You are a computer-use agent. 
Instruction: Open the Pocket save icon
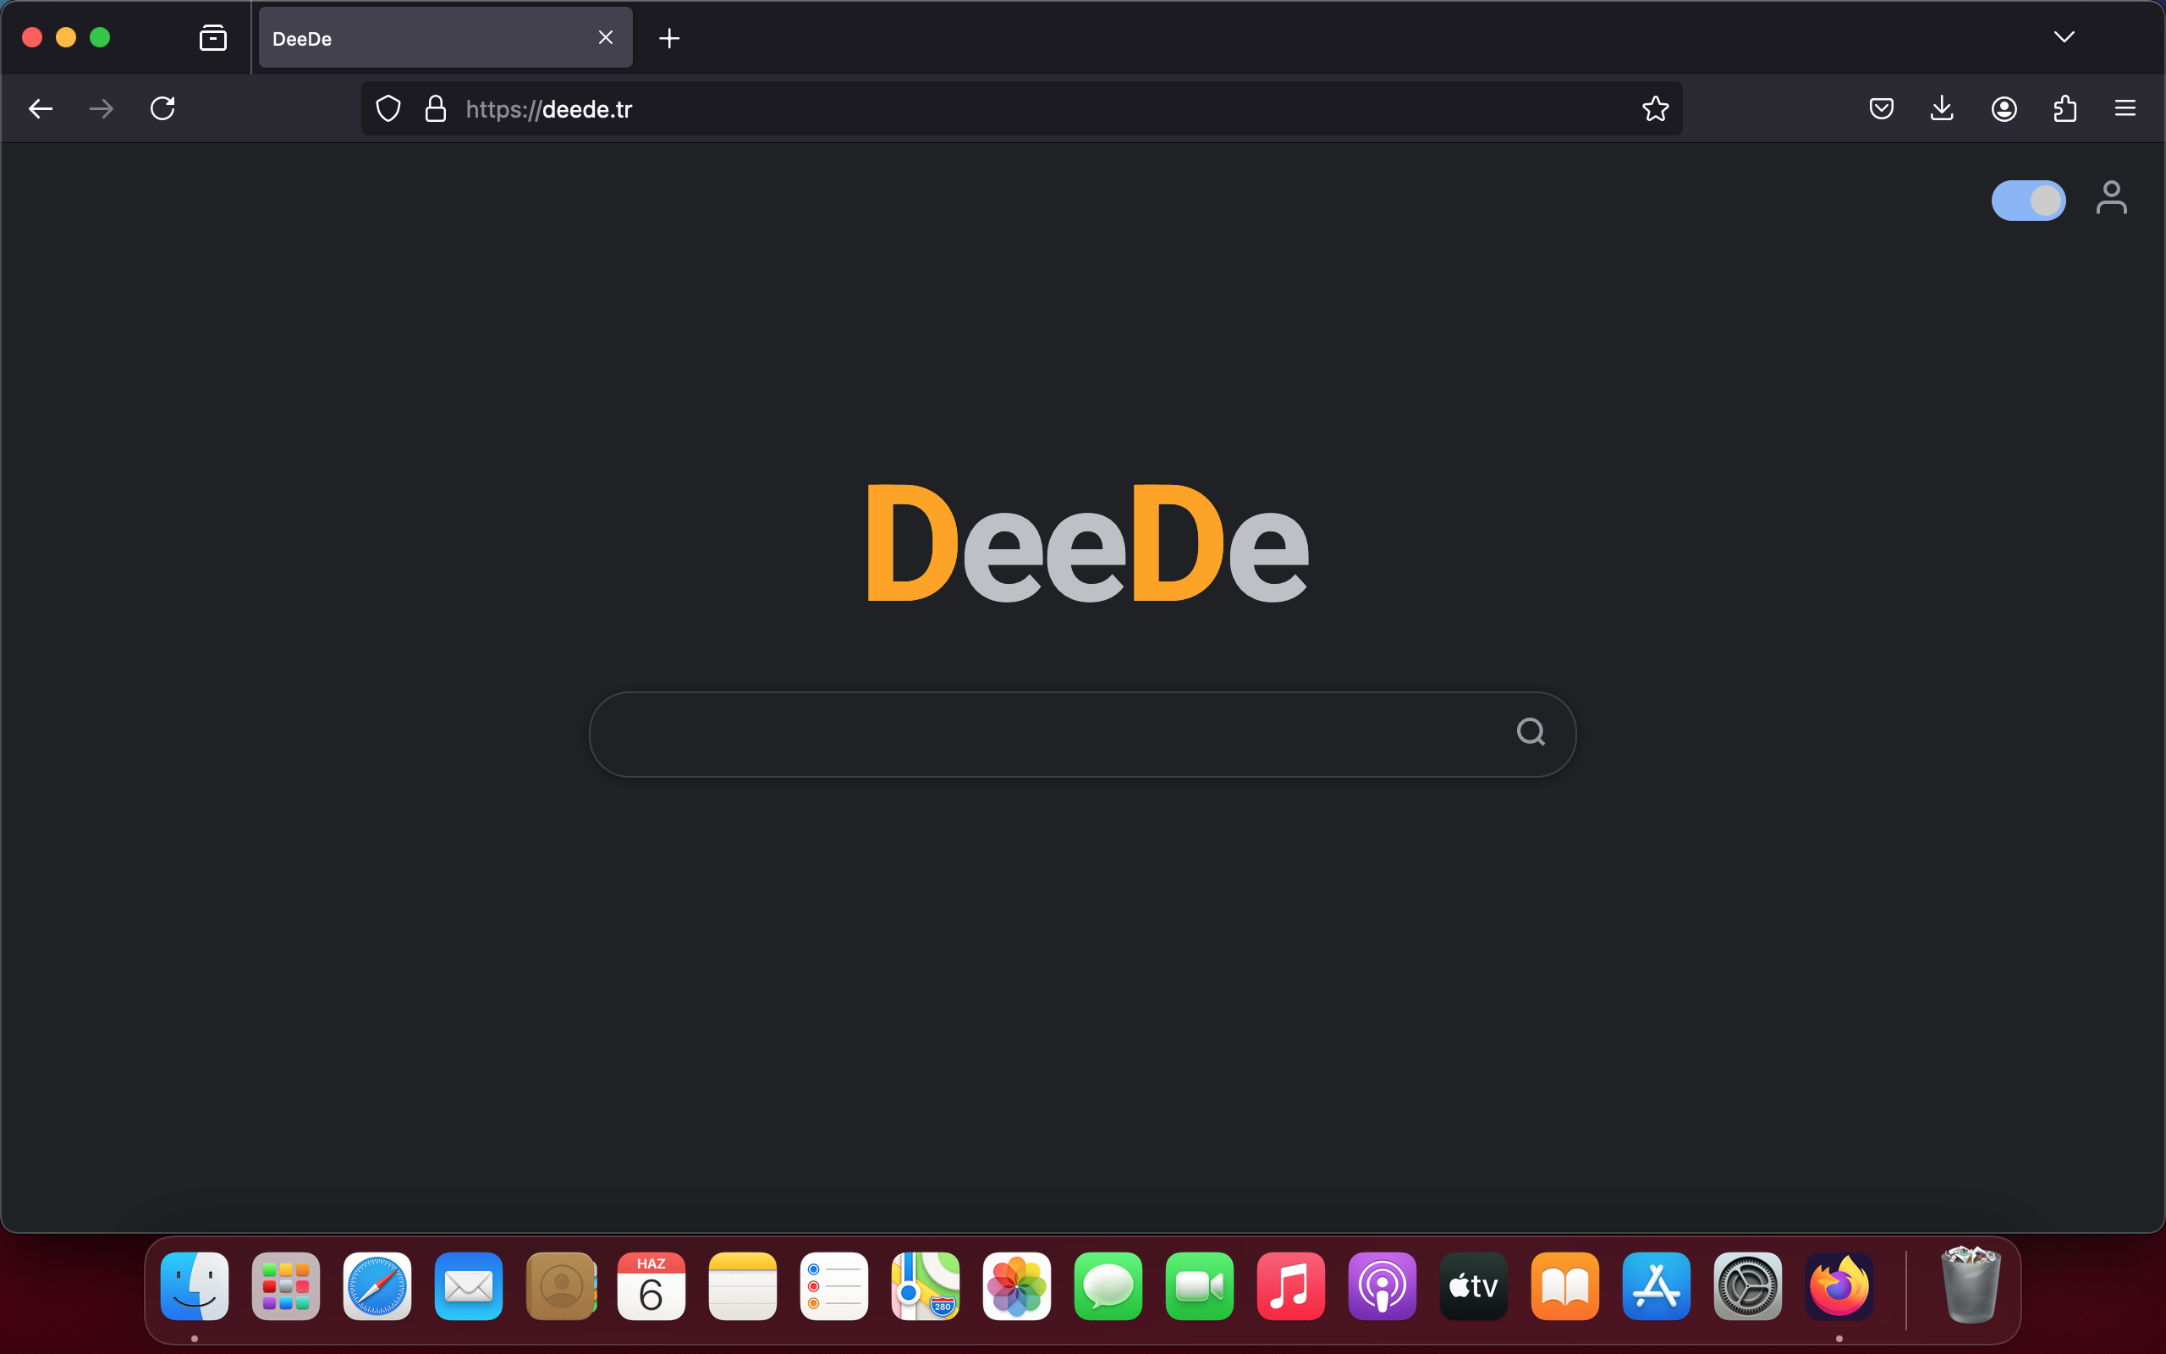click(x=1882, y=109)
